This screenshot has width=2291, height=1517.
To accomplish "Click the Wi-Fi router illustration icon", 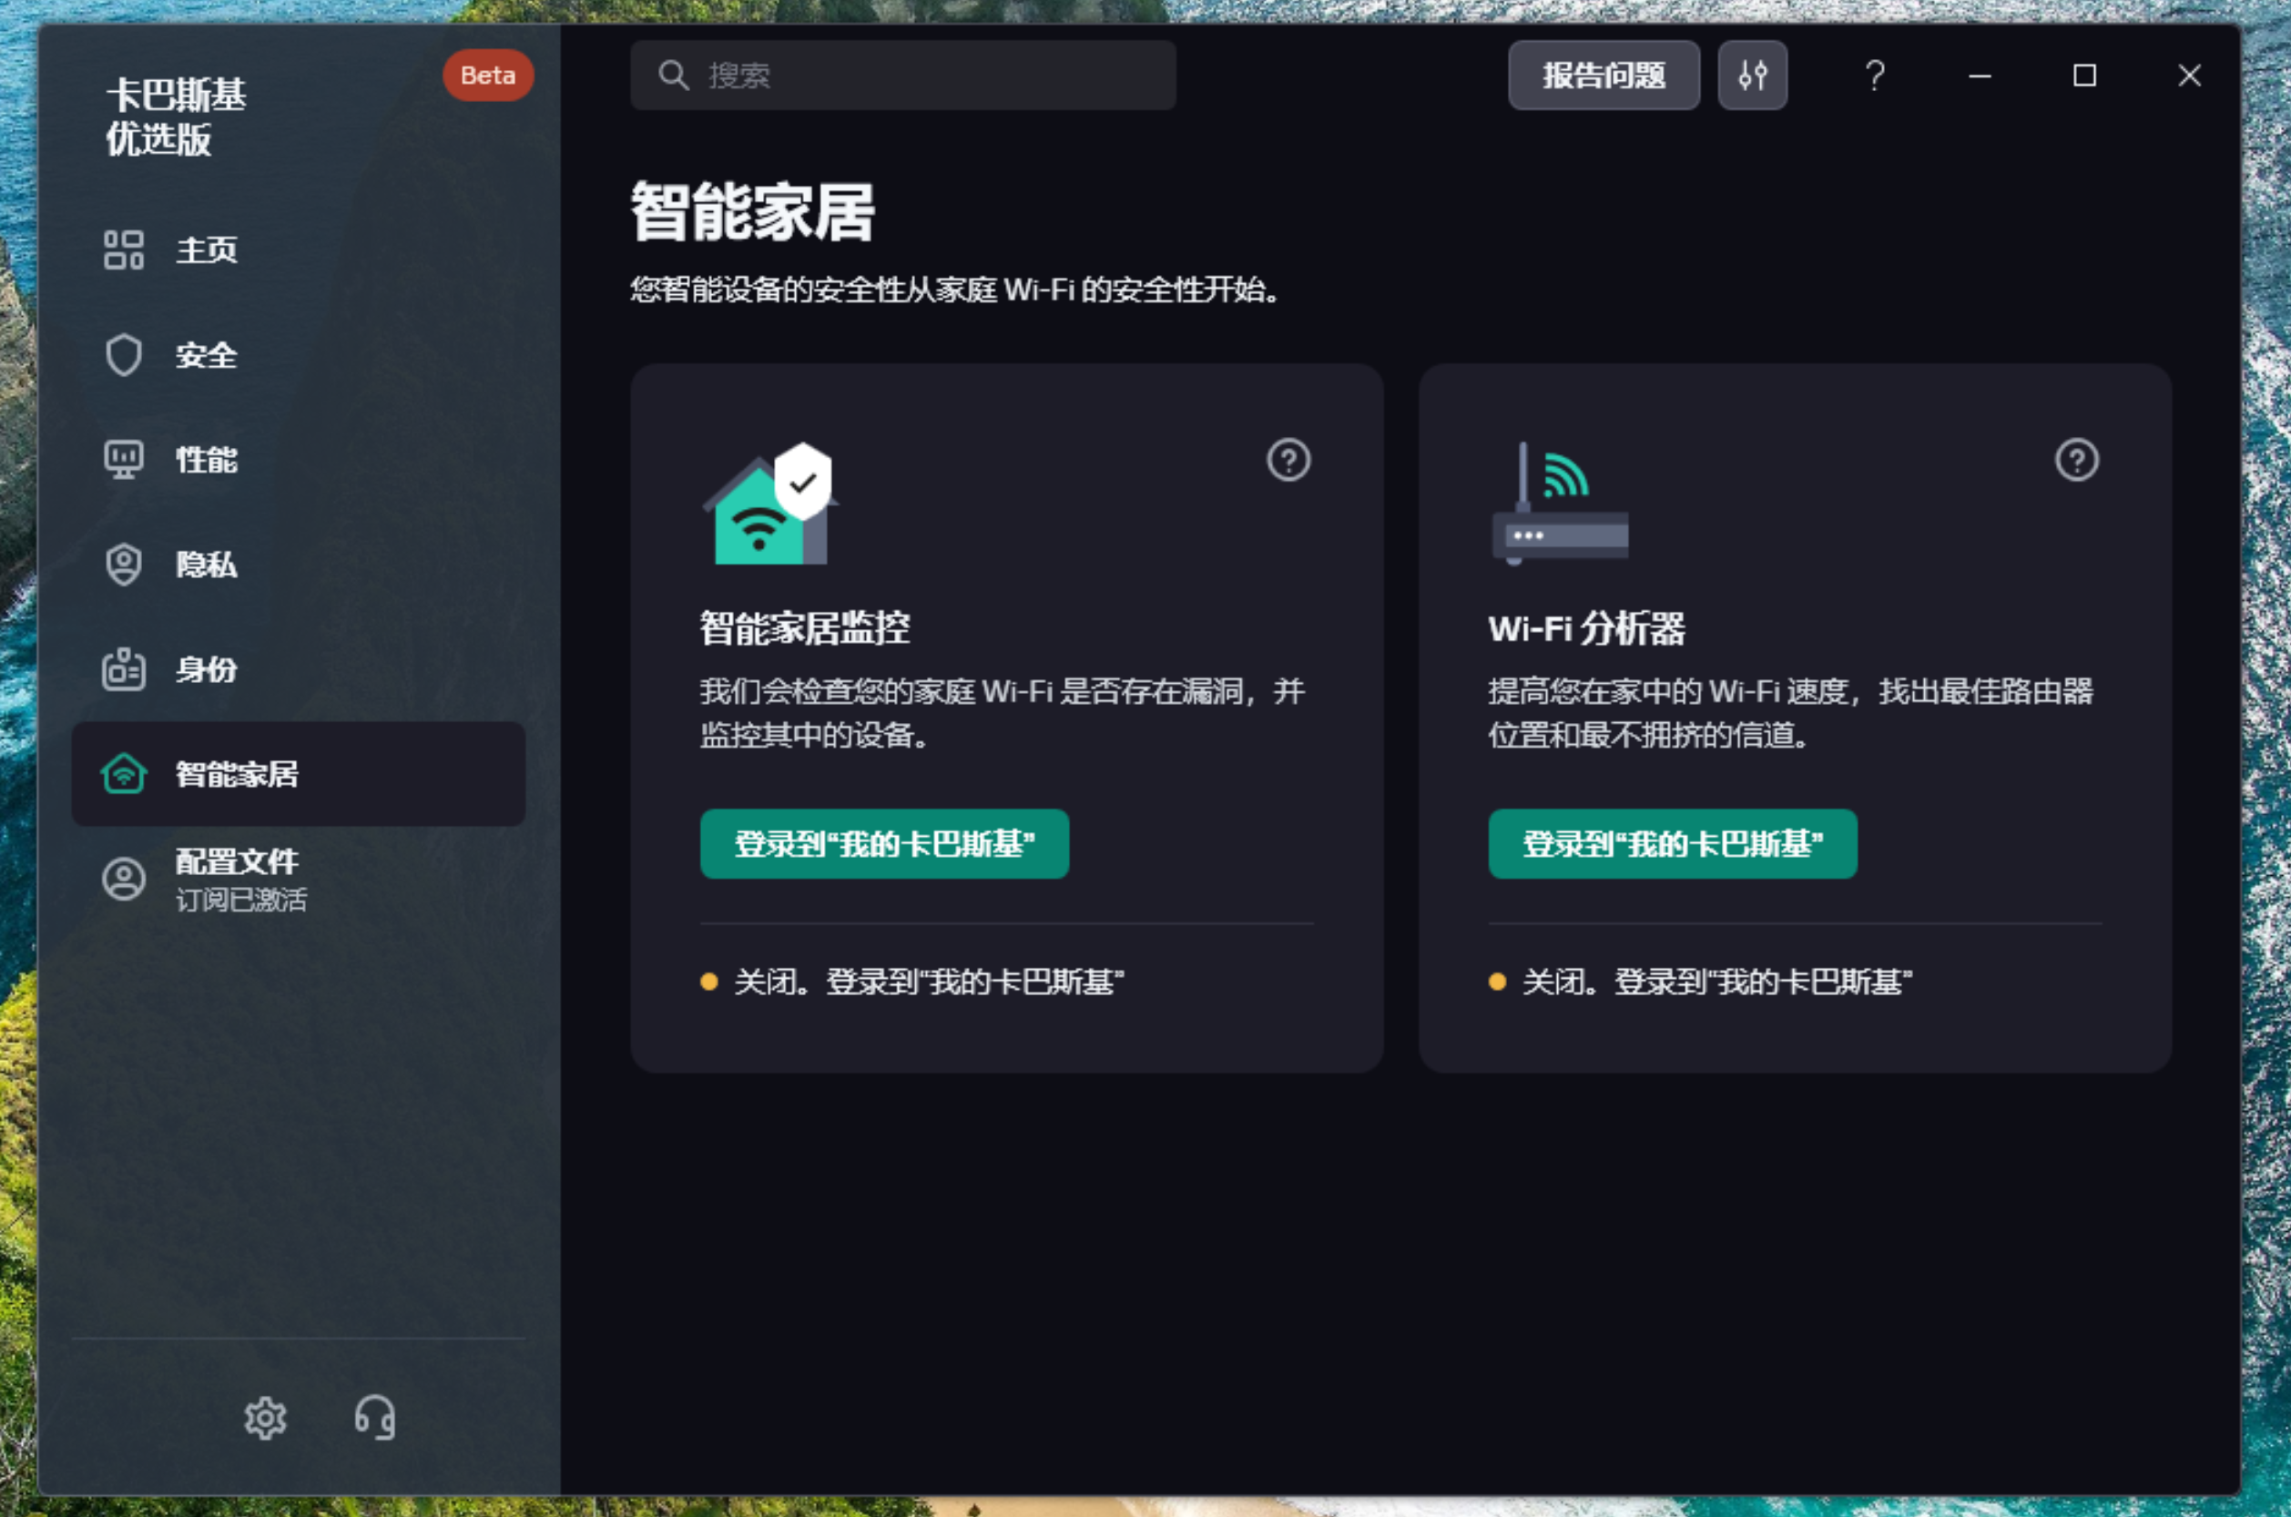I will (x=1560, y=503).
